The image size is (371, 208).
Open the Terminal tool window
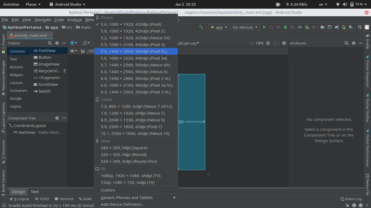point(64,199)
